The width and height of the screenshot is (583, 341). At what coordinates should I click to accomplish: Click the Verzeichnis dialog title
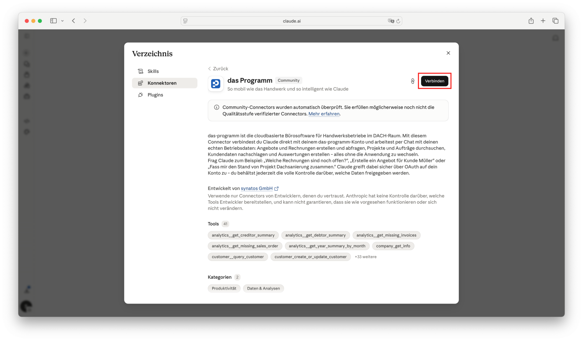tap(152, 54)
